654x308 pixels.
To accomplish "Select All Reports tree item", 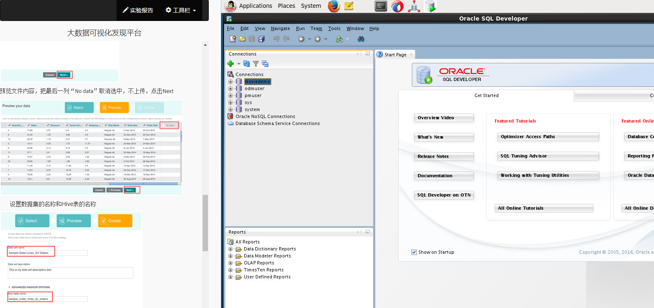I will 248,242.
